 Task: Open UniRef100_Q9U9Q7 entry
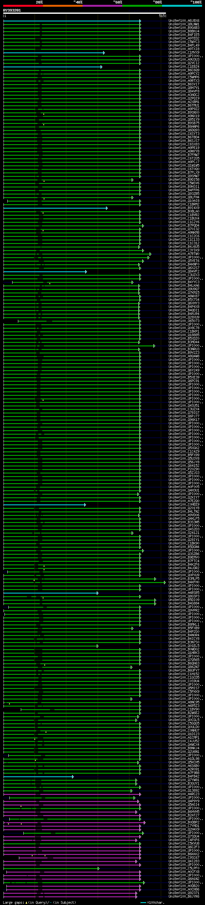(x=184, y=289)
